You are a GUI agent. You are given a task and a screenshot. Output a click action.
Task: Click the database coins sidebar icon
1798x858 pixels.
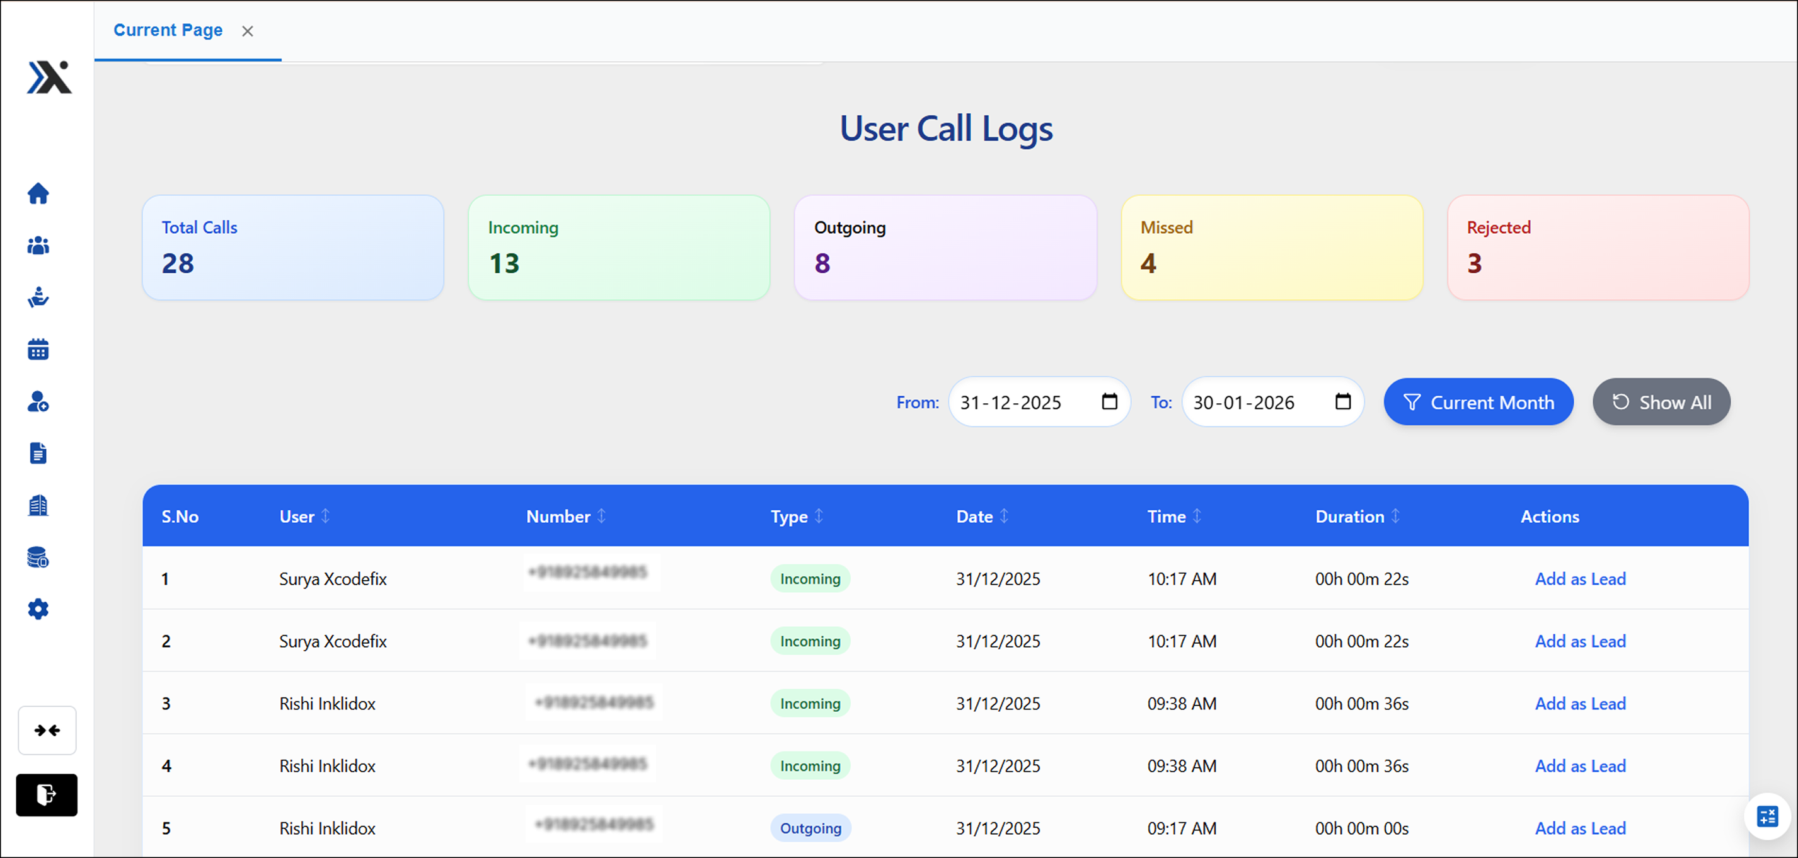point(38,558)
